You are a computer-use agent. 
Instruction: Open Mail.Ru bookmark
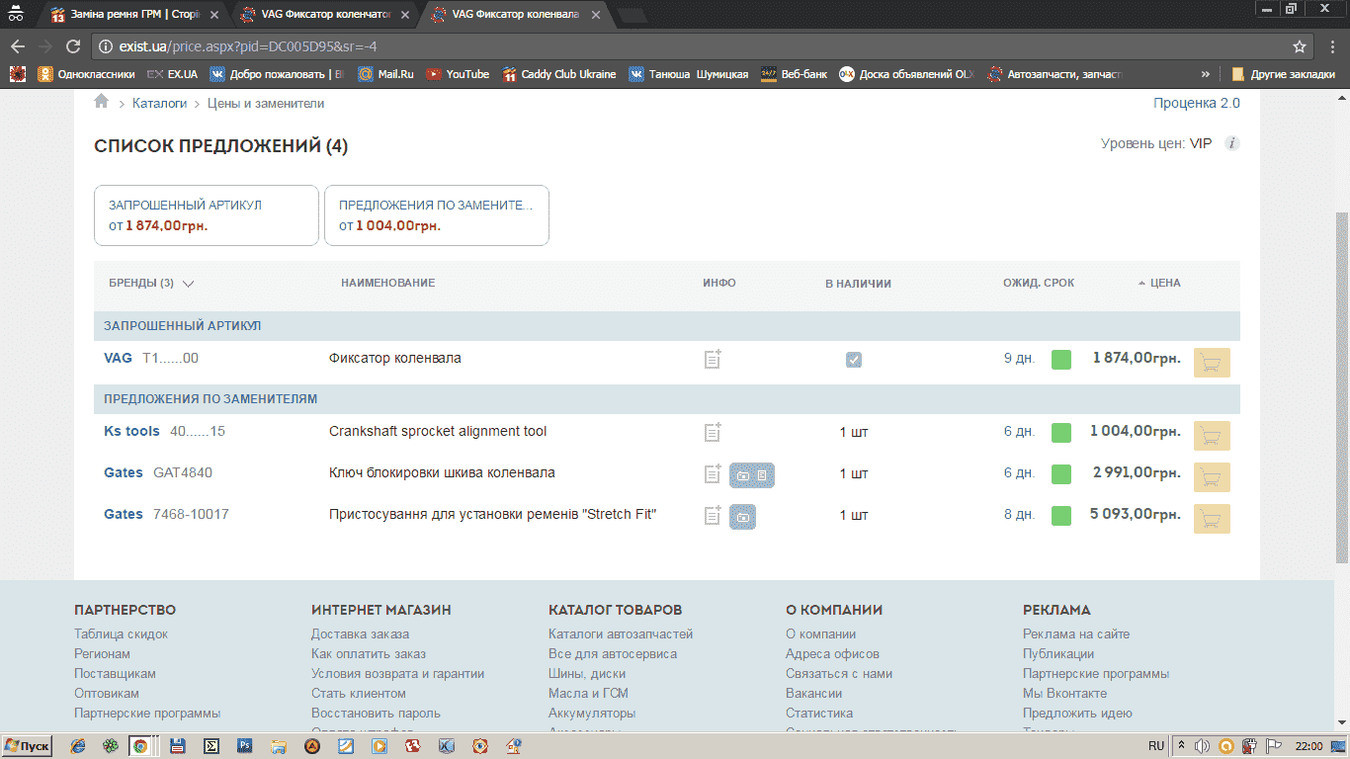point(385,74)
